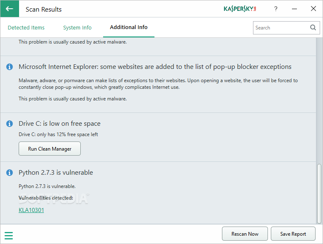The width and height of the screenshot is (323, 244).
Task: Click info icon beside Python vulnerable entry
Action: pyautogui.click(x=10, y=172)
